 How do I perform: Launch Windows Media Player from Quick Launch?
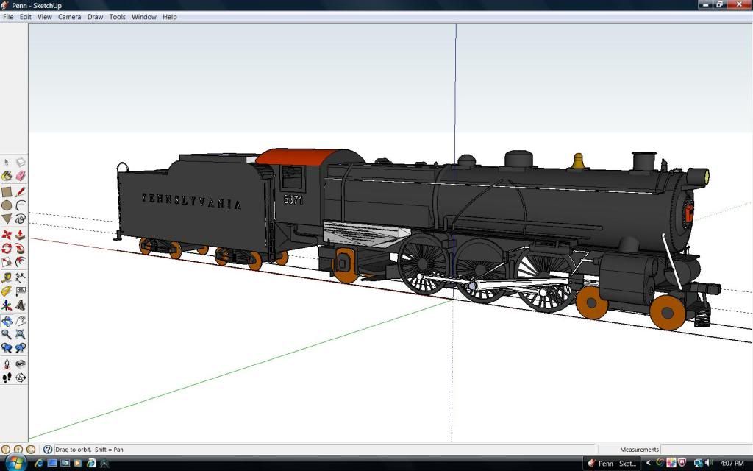click(77, 464)
